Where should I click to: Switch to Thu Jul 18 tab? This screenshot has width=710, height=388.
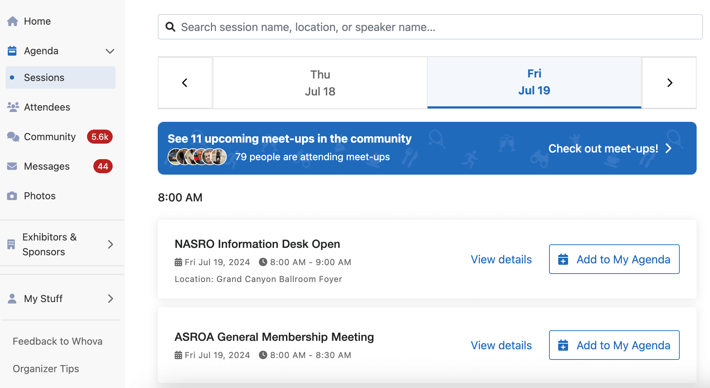coord(320,83)
